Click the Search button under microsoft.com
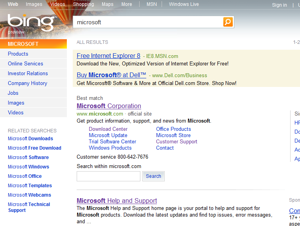This screenshot has width=300, height=226. 153,176
